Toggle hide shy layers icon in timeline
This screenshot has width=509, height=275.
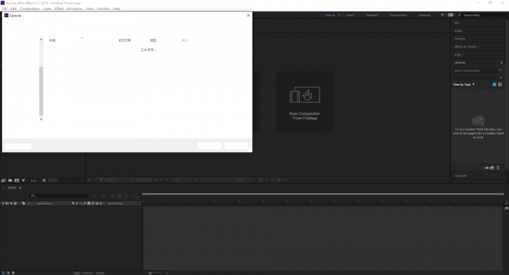(x=112, y=196)
